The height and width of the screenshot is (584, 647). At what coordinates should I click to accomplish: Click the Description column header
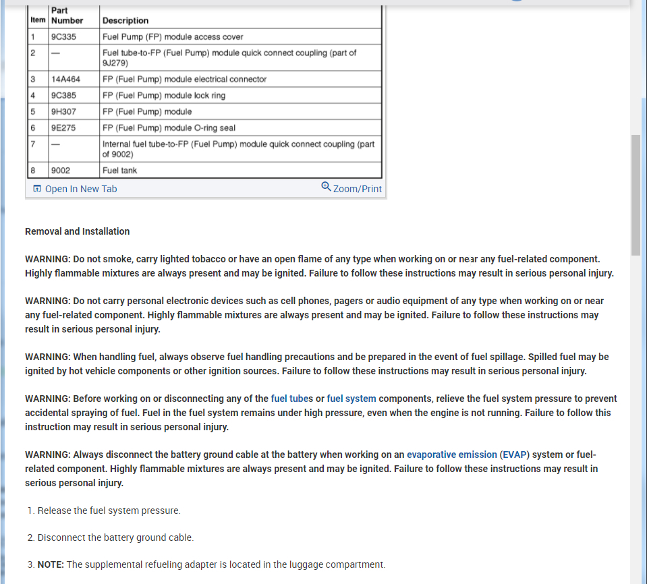[x=125, y=21]
